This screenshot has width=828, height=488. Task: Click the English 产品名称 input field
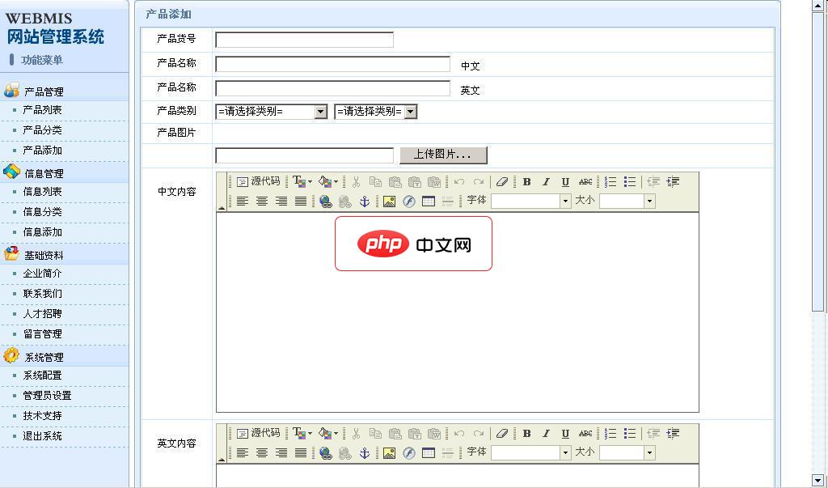(x=332, y=88)
